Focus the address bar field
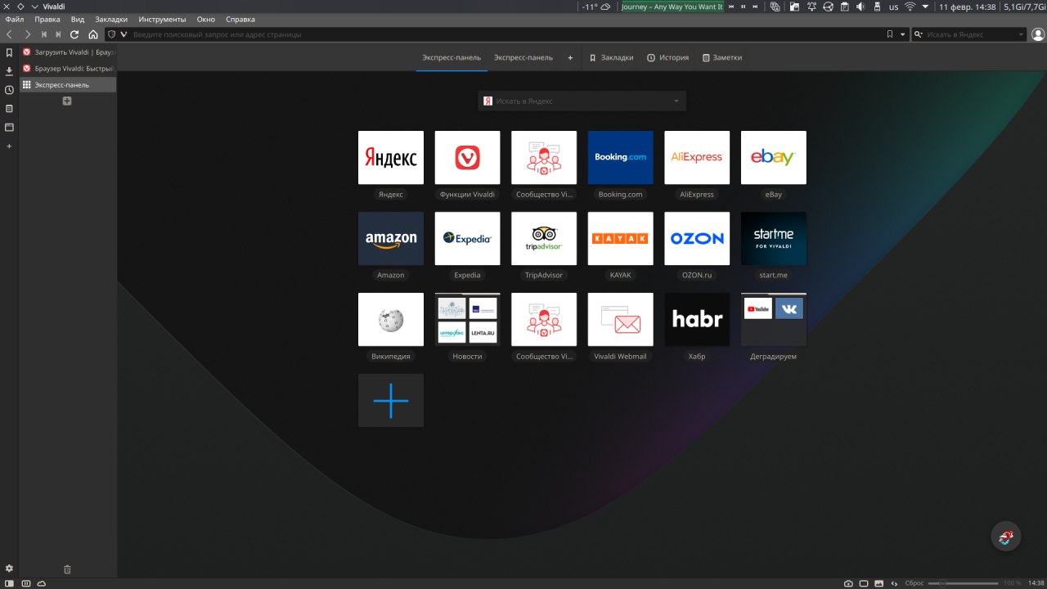The image size is (1047, 589). click(507, 34)
